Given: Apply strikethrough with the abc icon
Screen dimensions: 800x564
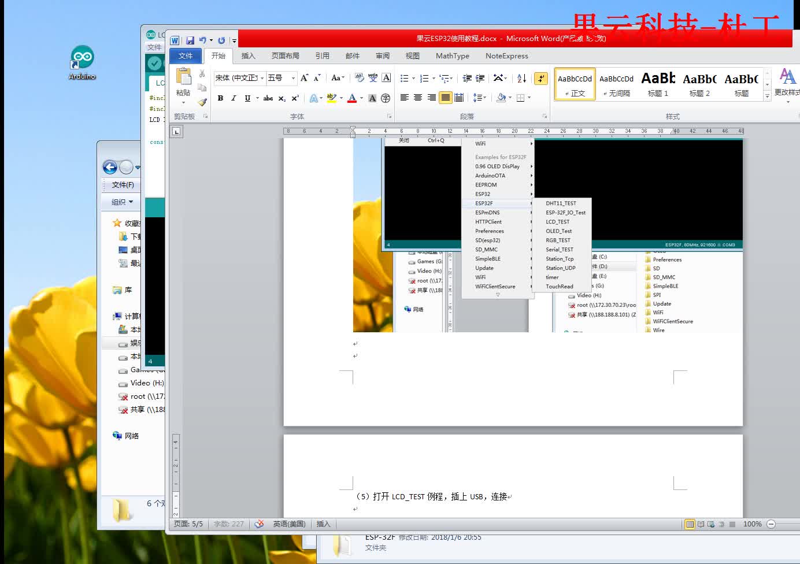Looking at the screenshot, I should pyautogui.click(x=268, y=98).
